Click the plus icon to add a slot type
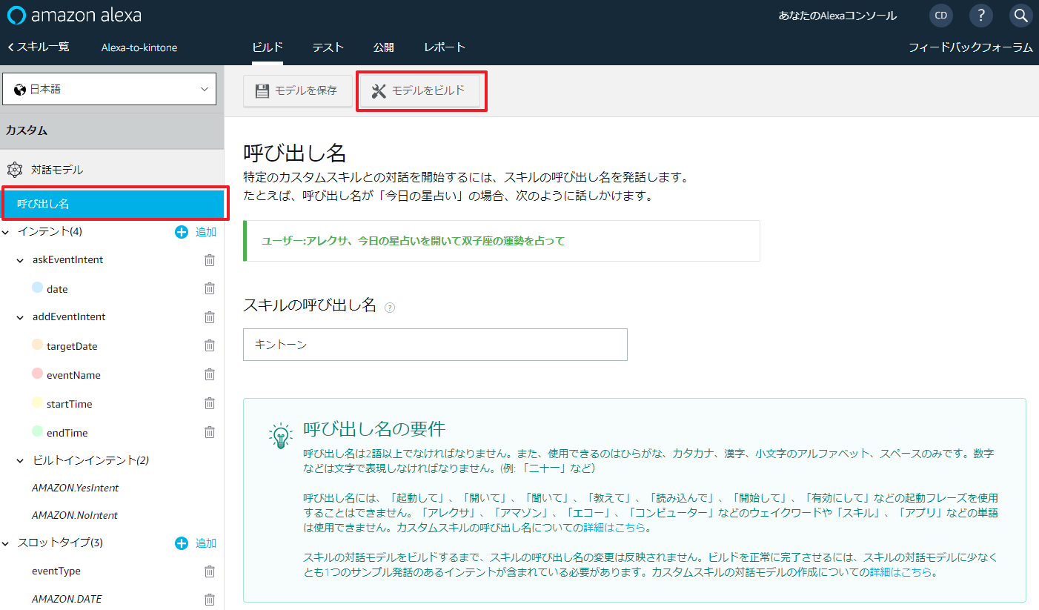 pyautogui.click(x=182, y=543)
